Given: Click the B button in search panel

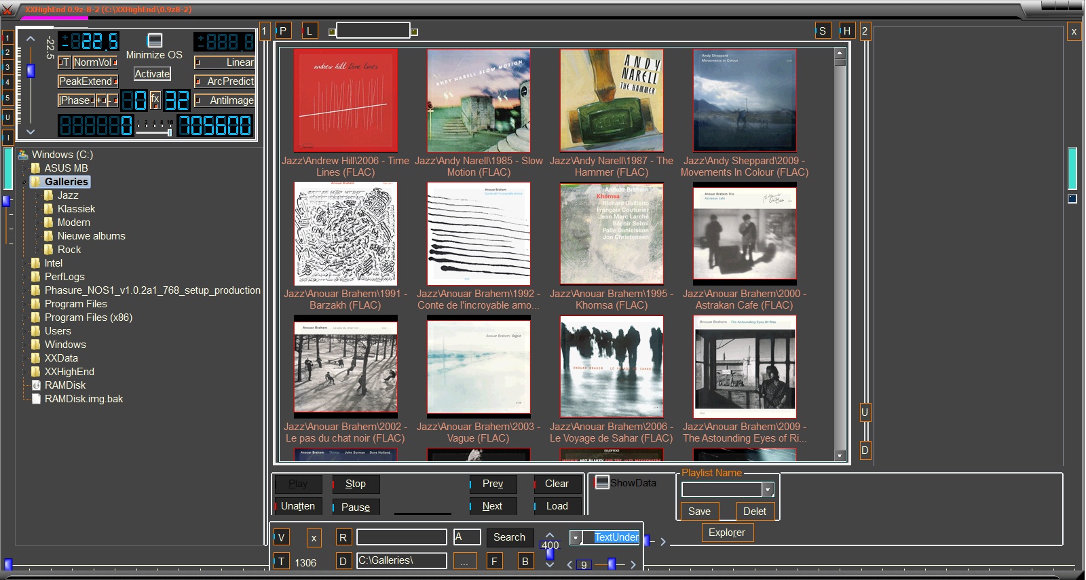Looking at the screenshot, I should coord(525,561).
